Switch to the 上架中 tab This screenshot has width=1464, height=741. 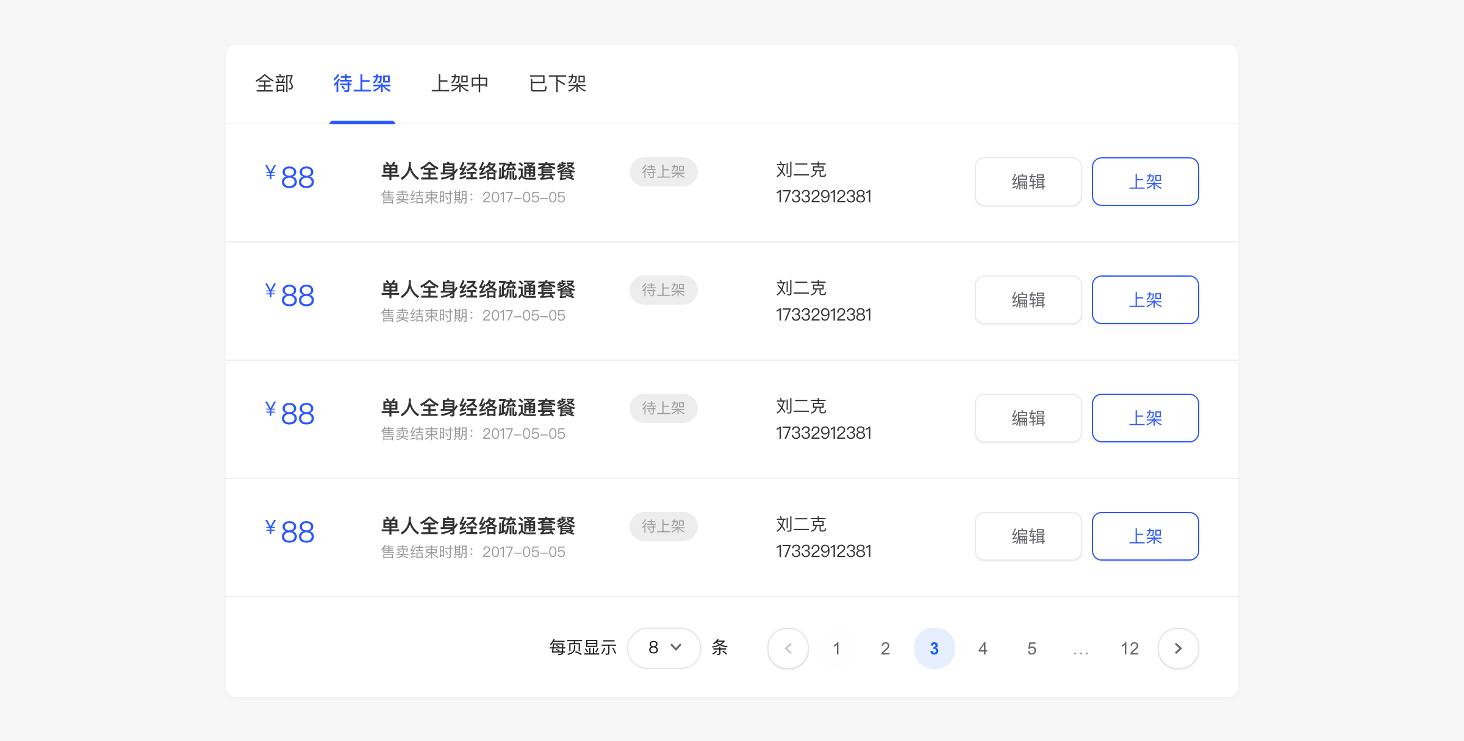[459, 83]
